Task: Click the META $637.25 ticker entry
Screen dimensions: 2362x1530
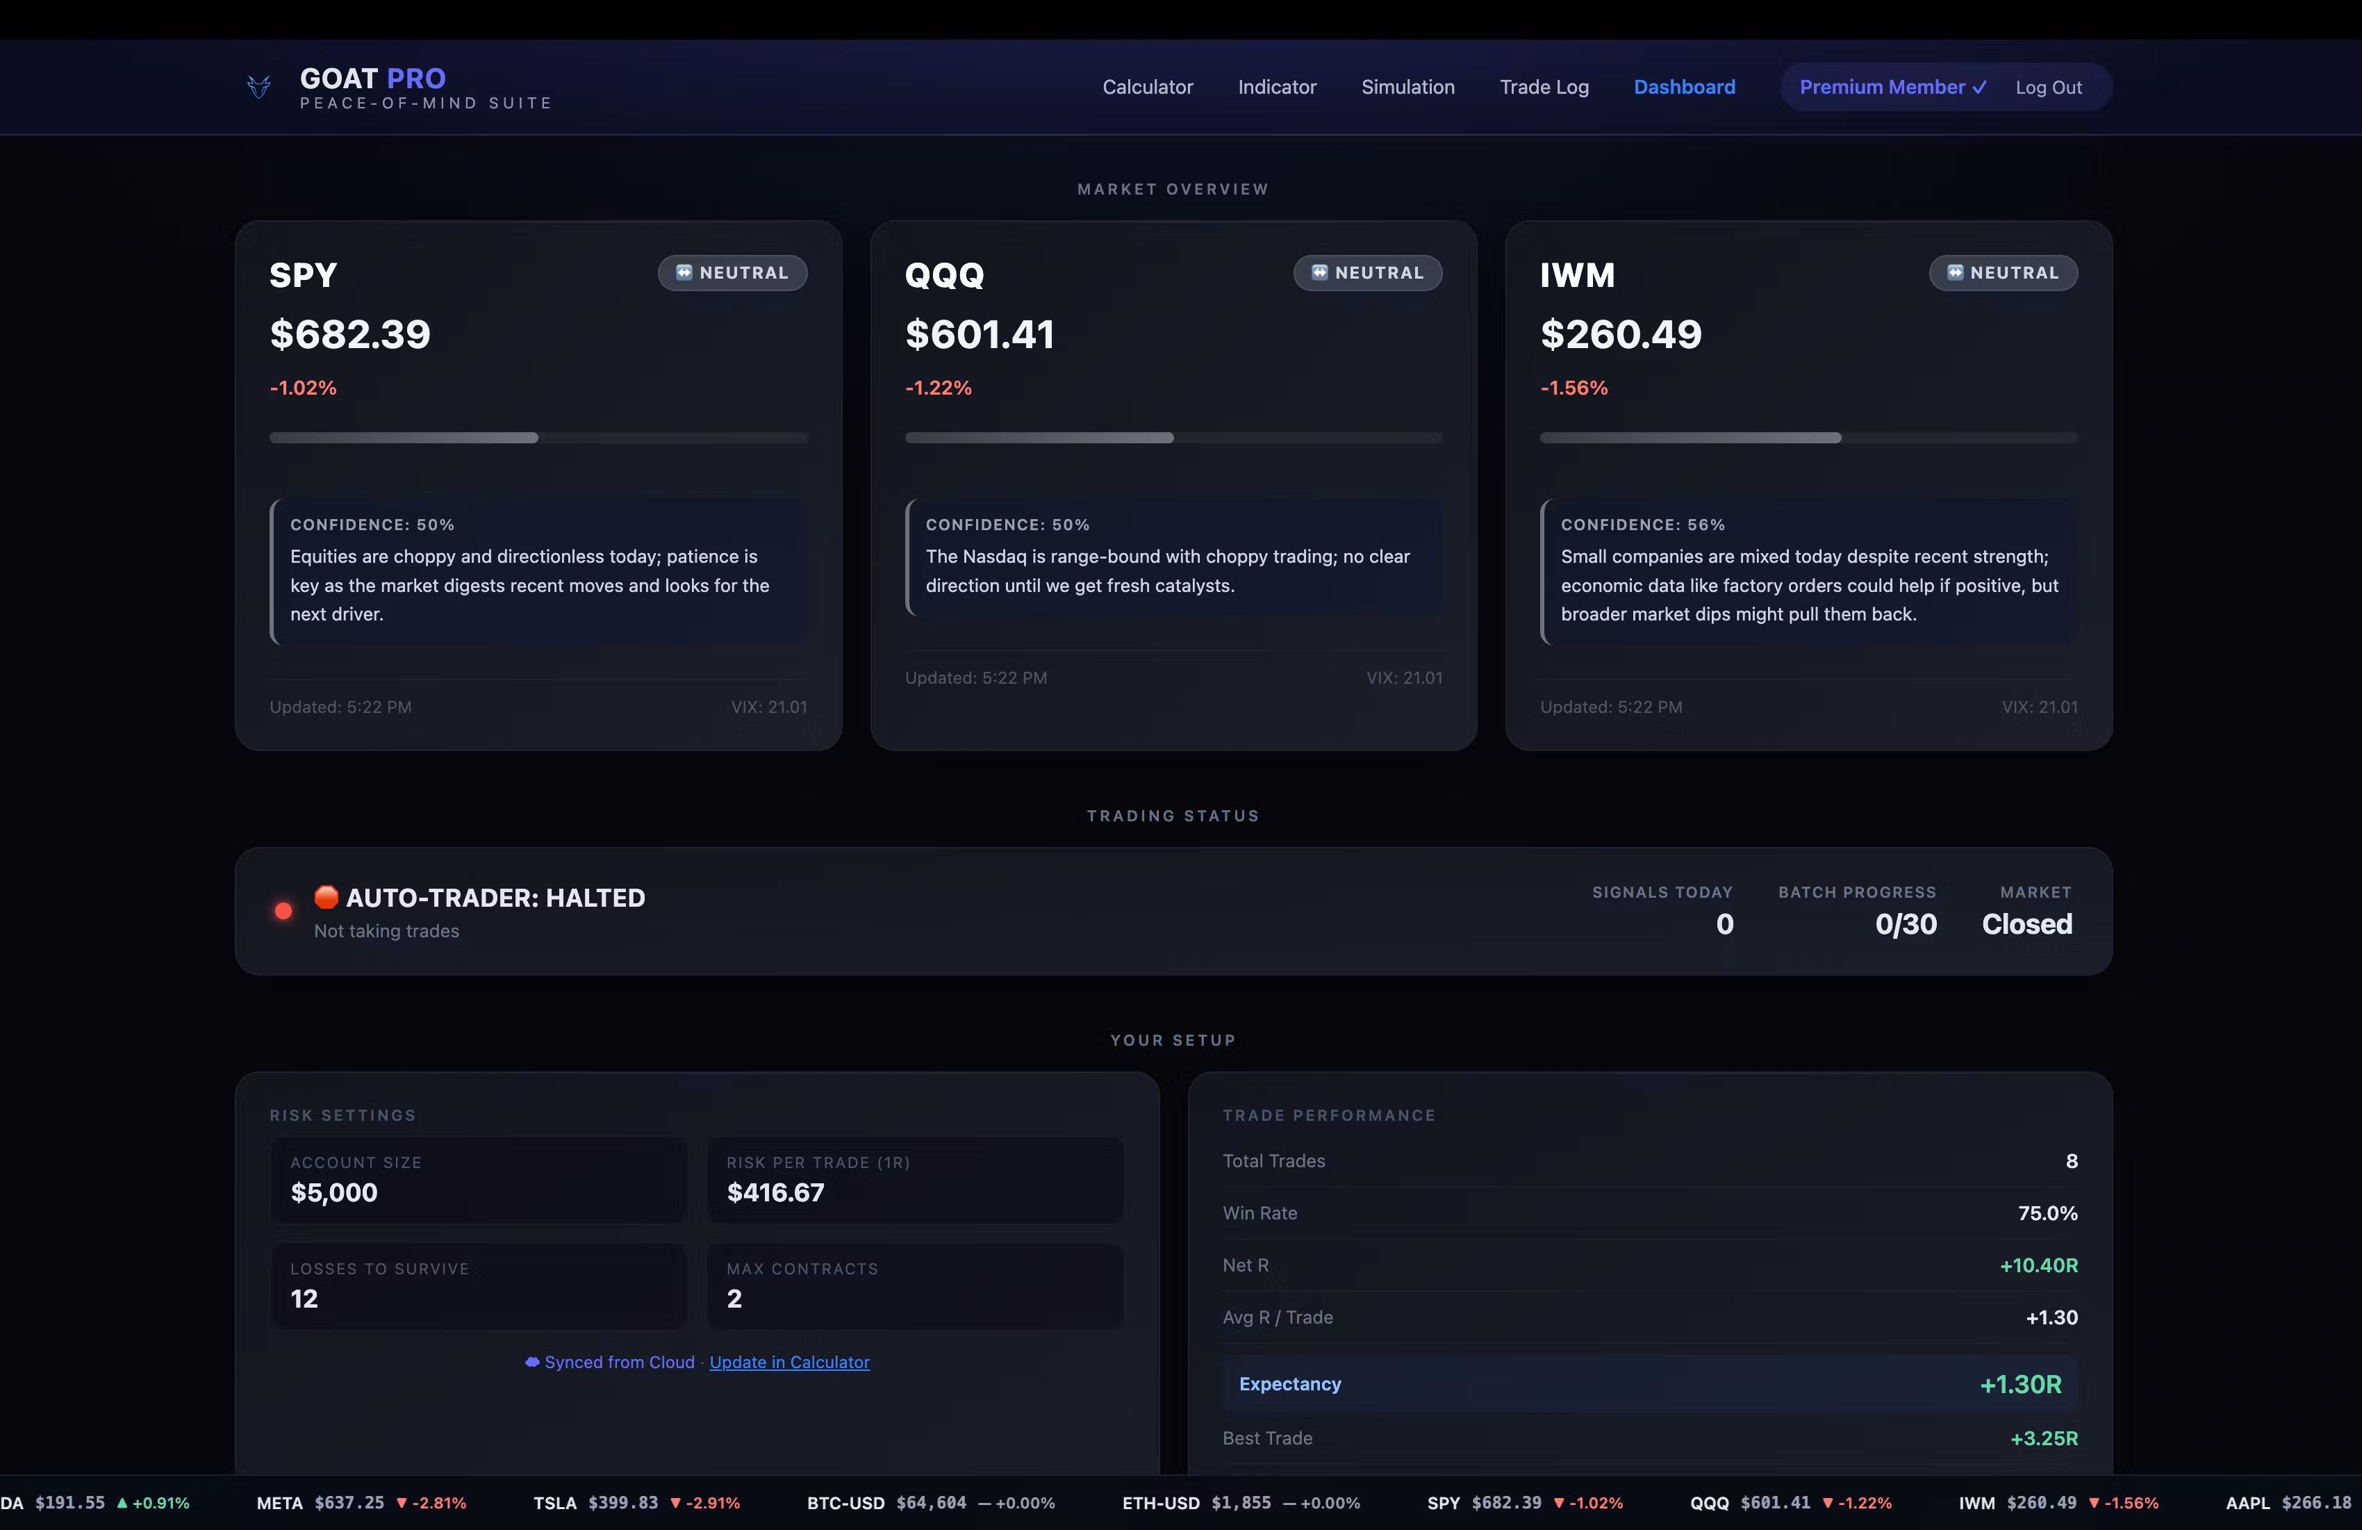Action: tap(361, 1503)
